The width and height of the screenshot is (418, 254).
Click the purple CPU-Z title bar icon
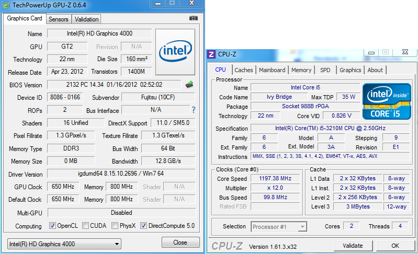[x=211, y=54]
